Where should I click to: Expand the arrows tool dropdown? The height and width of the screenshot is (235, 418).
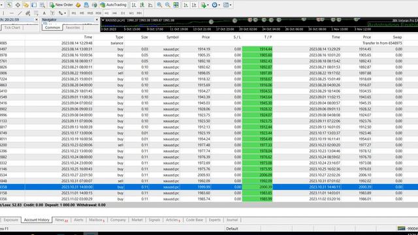pyautogui.click(x=65, y=13)
